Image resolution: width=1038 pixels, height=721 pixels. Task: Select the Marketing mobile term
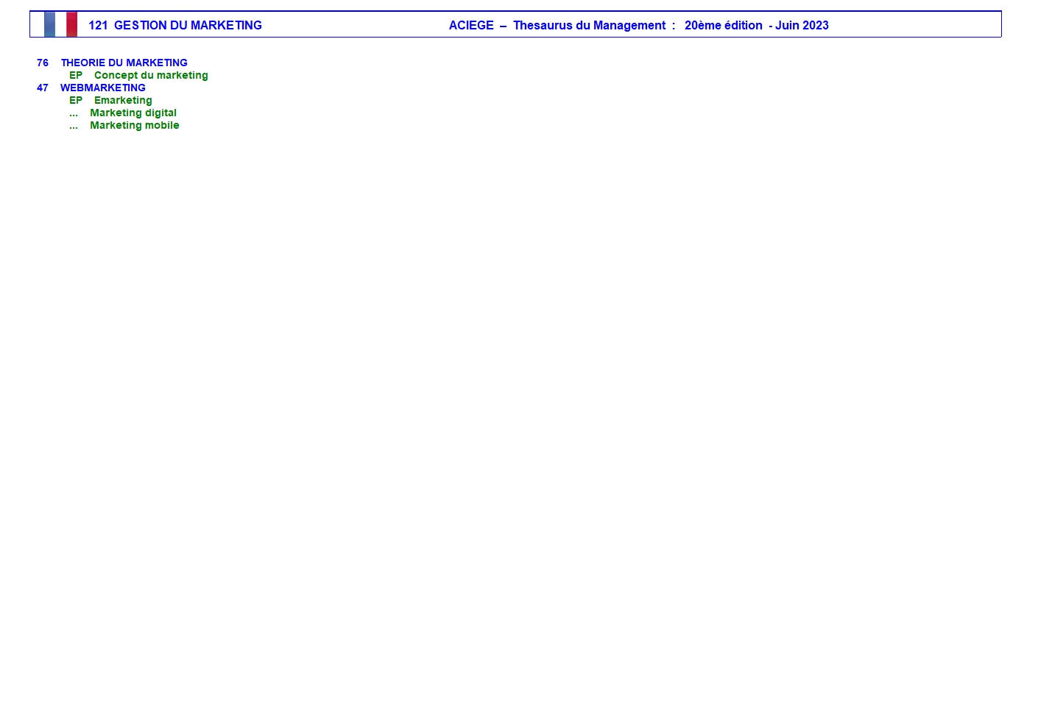[135, 125]
